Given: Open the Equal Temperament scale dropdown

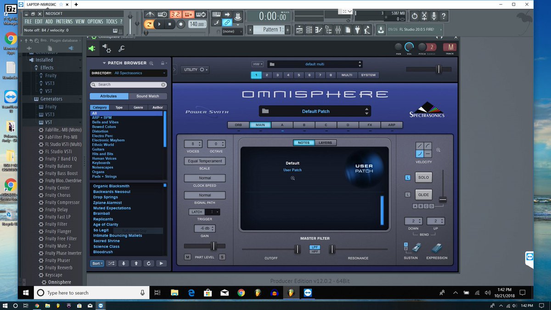Looking at the screenshot, I should [205, 161].
